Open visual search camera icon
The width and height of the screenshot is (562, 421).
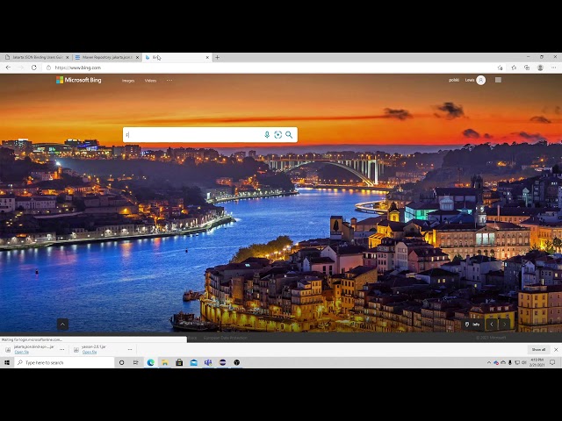[x=277, y=135]
